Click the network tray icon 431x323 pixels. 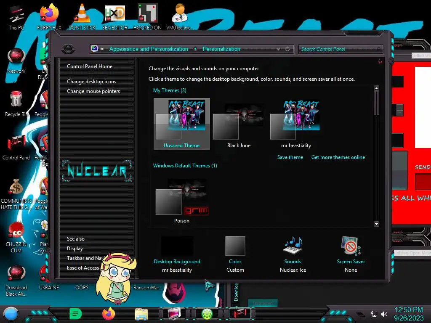(374, 314)
